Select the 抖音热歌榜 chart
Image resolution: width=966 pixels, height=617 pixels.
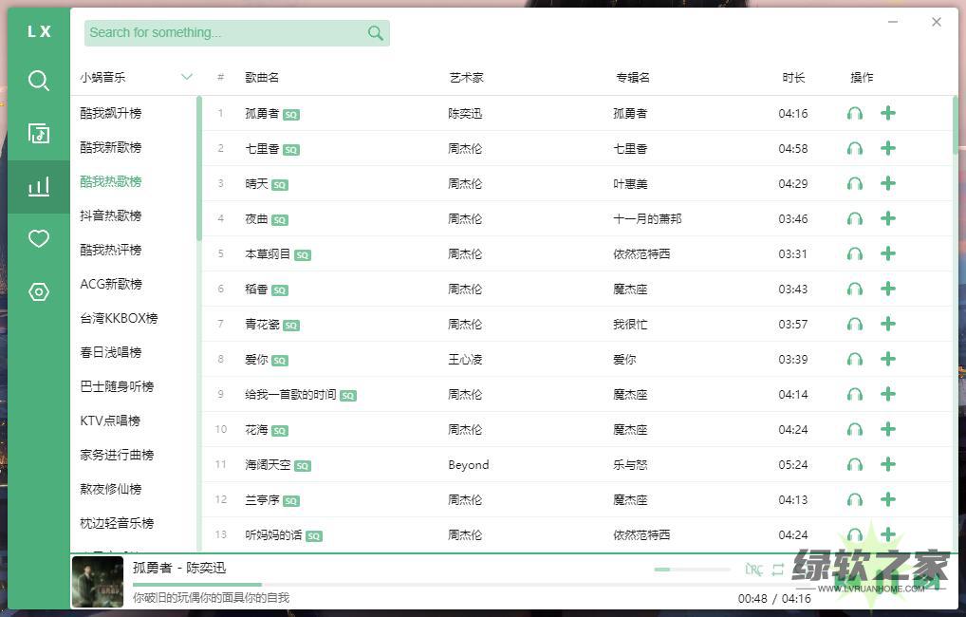click(111, 216)
